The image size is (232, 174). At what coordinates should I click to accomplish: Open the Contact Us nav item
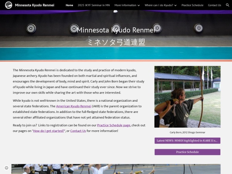pos(214,5)
